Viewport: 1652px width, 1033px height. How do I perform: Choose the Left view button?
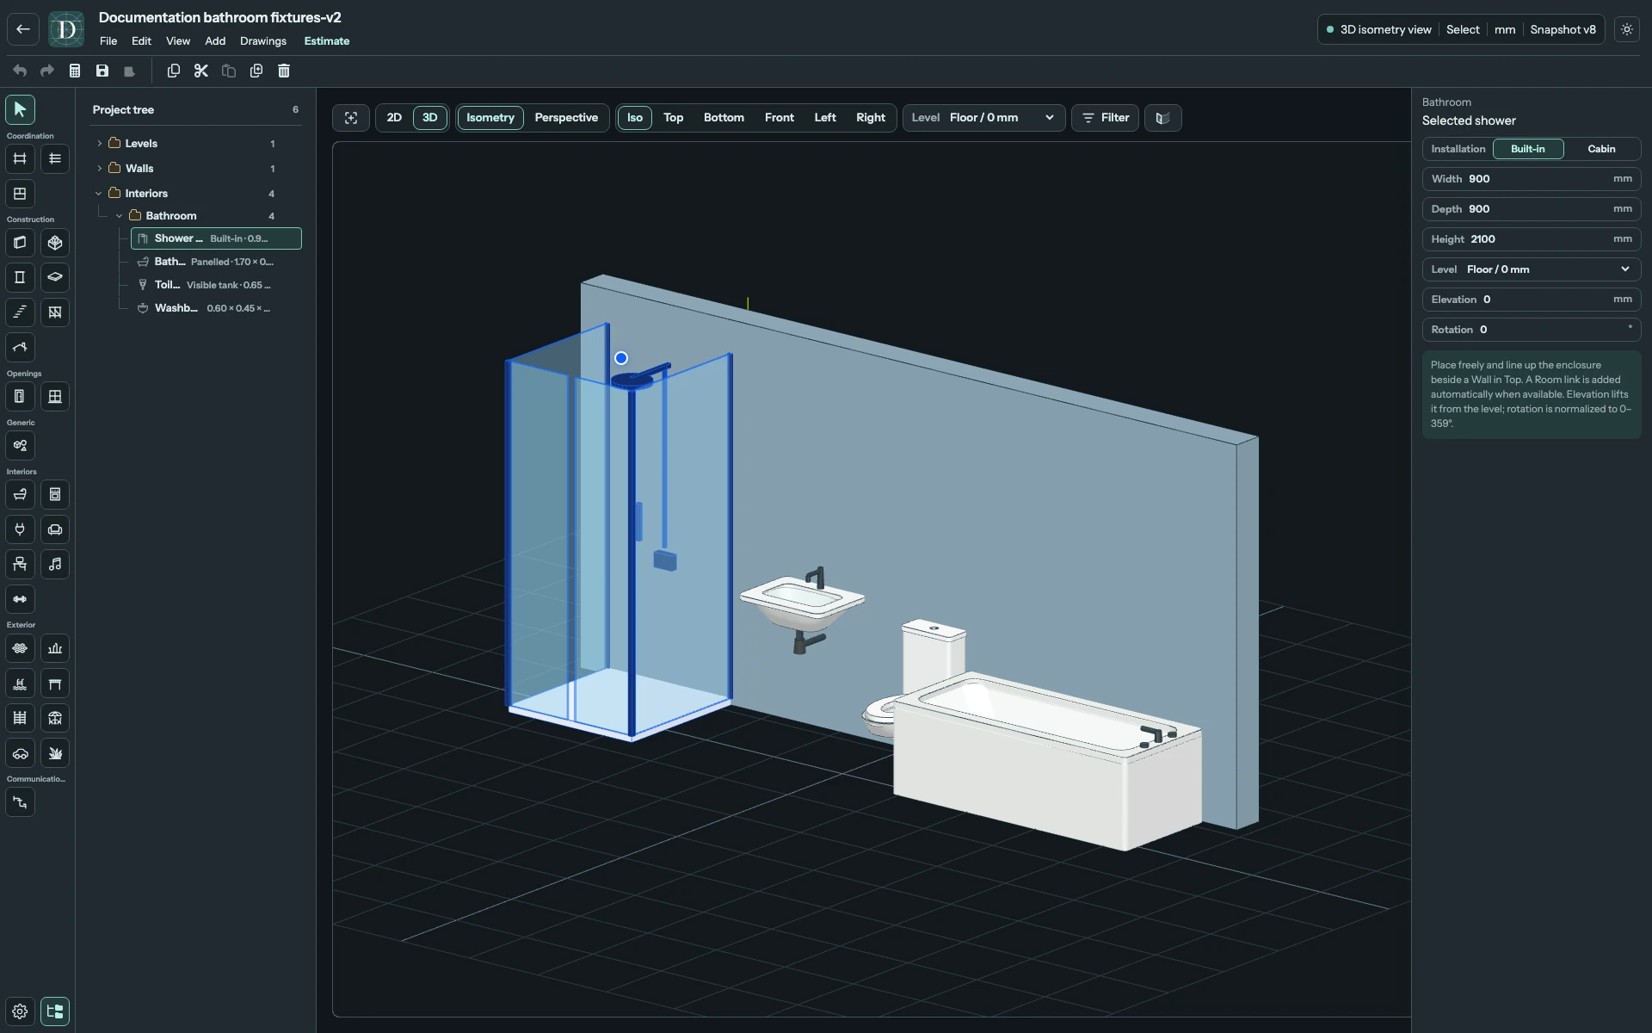point(825,118)
